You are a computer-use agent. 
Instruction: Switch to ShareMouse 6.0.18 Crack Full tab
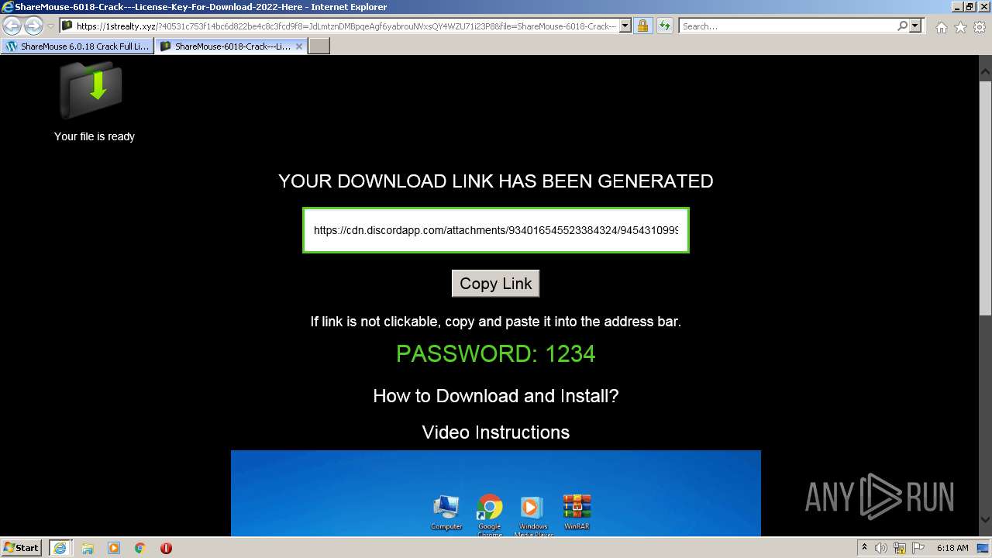coord(77,46)
